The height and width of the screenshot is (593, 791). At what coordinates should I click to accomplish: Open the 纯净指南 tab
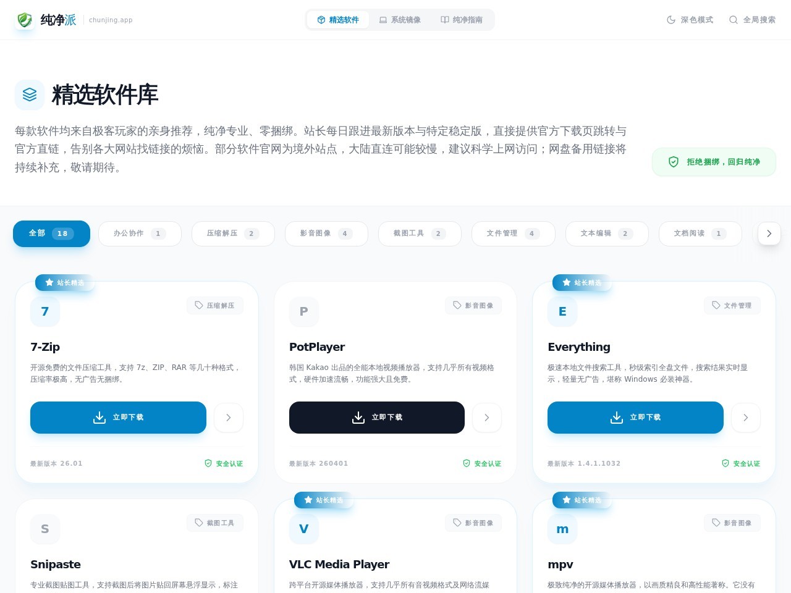pyautogui.click(x=462, y=20)
